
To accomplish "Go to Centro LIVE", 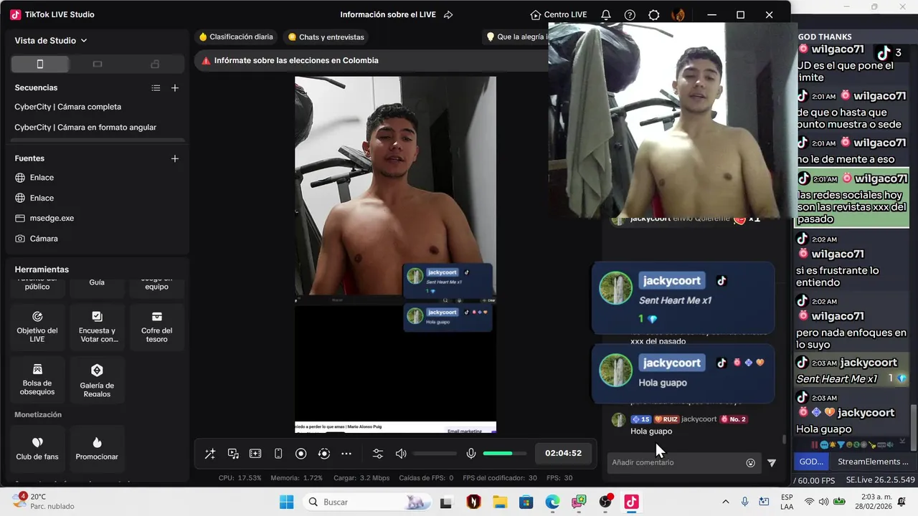I will point(558,15).
